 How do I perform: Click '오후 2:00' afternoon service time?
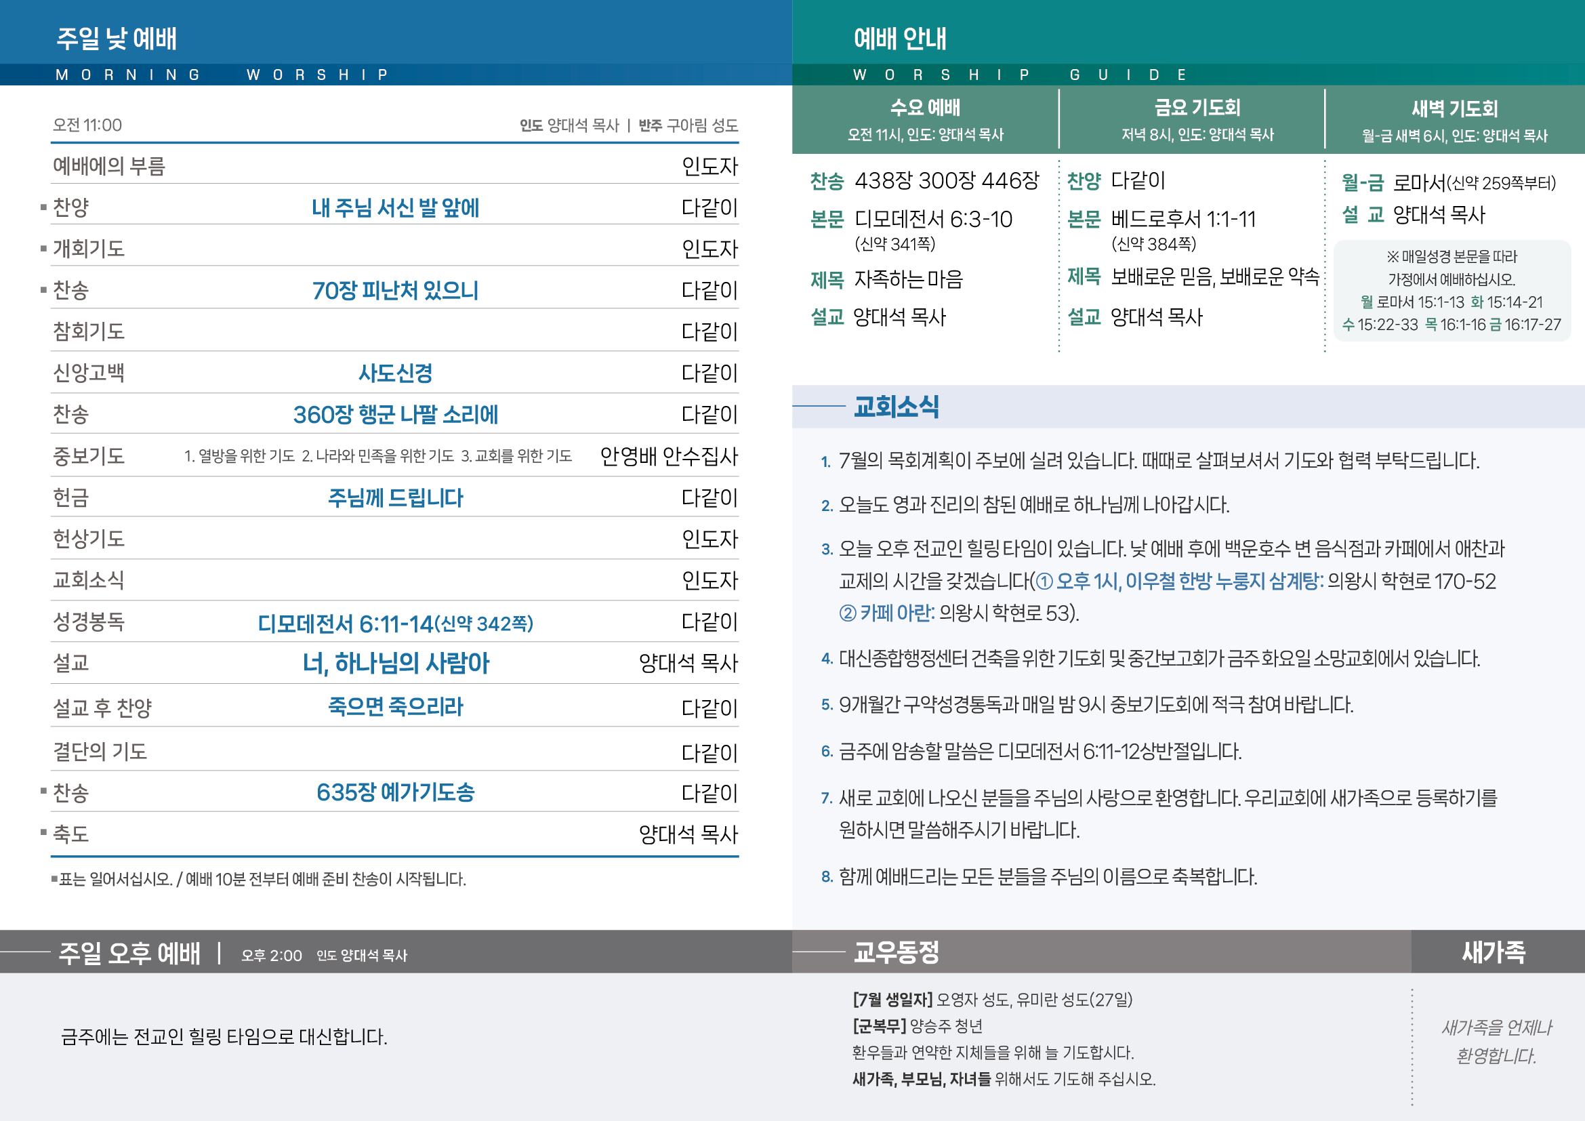pyautogui.click(x=272, y=956)
